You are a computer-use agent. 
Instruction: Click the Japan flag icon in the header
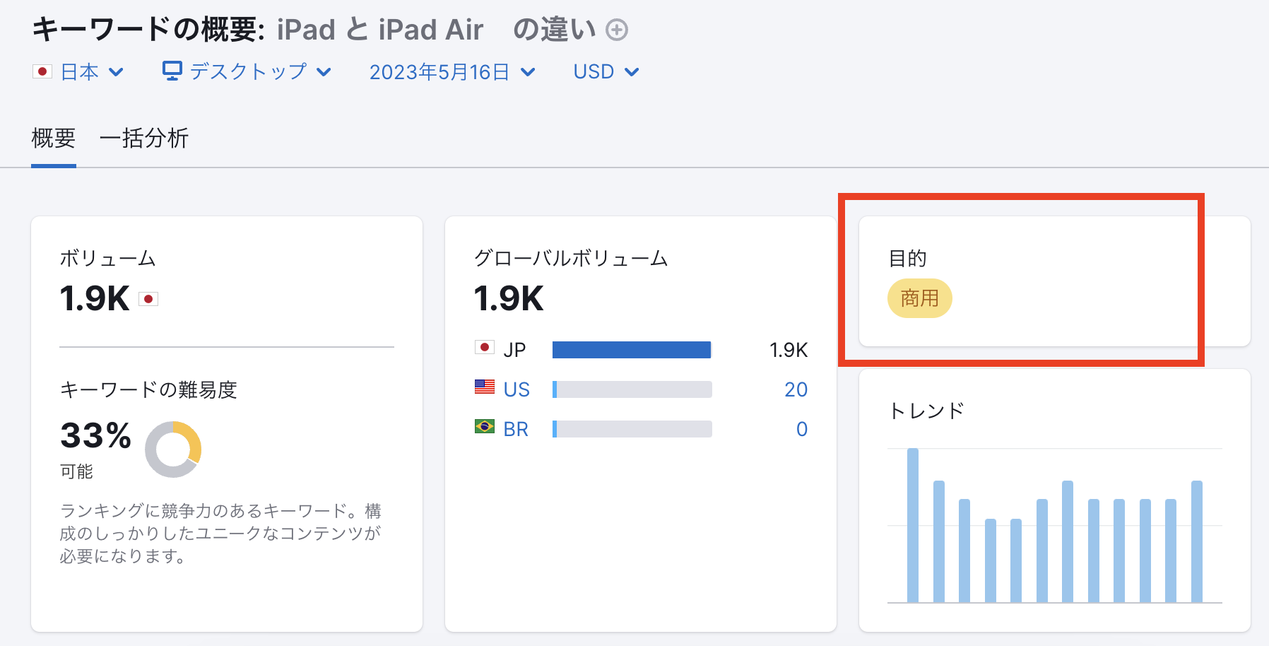[x=44, y=71]
